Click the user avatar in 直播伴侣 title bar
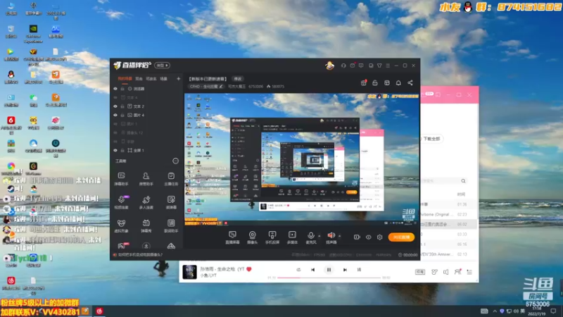 (x=329, y=66)
